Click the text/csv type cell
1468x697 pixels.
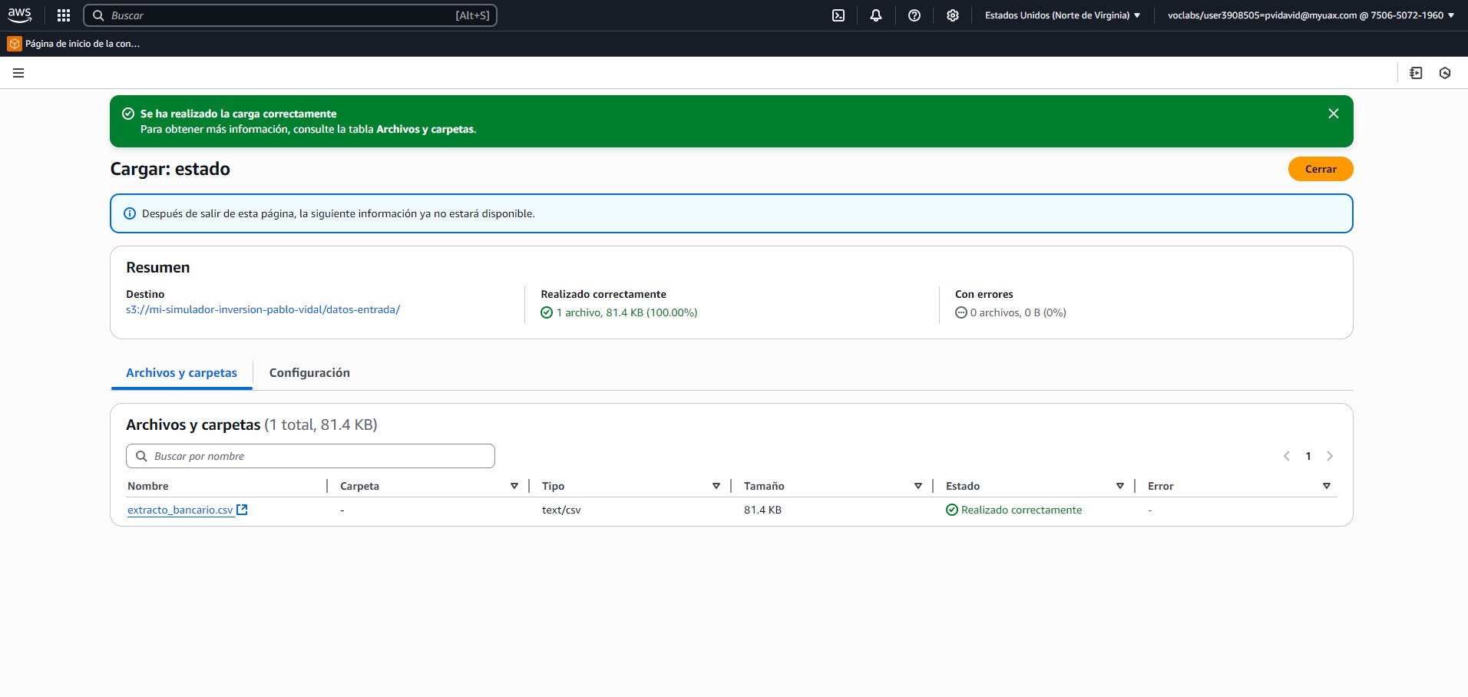(x=561, y=510)
